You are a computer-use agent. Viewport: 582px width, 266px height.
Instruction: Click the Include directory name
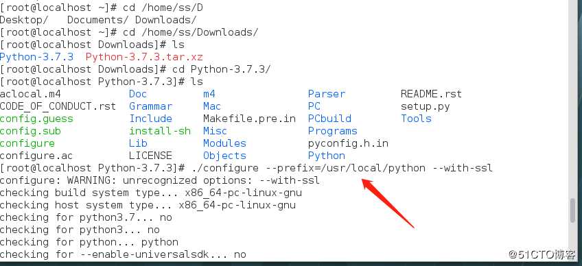click(x=151, y=119)
